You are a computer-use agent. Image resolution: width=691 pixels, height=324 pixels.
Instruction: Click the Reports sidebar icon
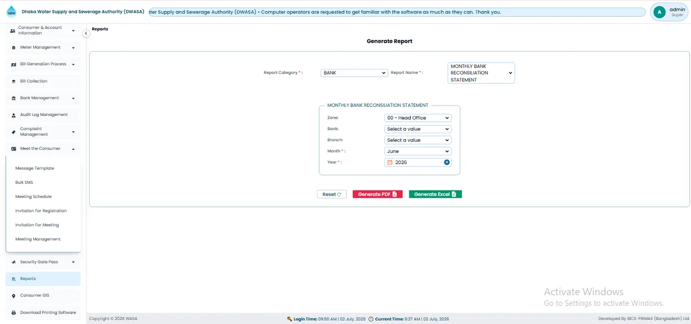point(13,279)
